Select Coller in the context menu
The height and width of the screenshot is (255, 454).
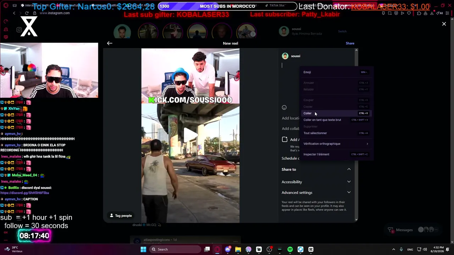pyautogui.click(x=336, y=113)
